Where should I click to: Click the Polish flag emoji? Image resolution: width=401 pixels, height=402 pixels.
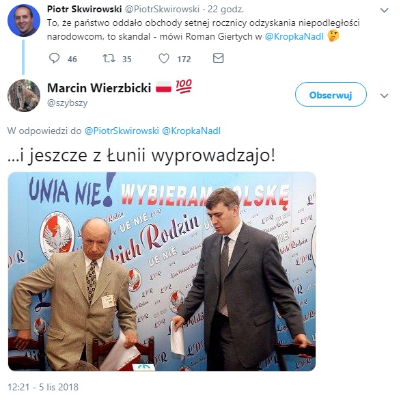click(x=163, y=88)
